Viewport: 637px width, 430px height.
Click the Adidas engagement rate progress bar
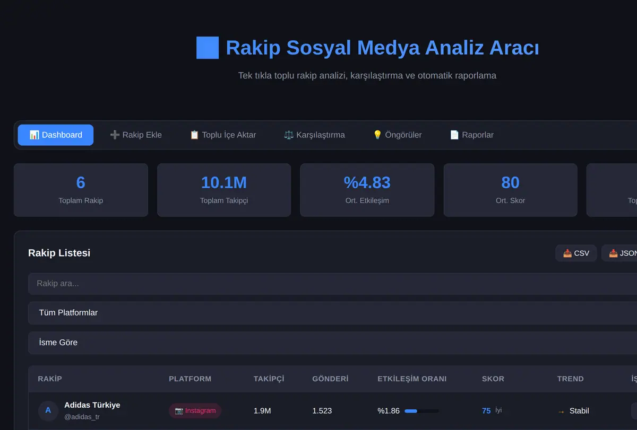pyautogui.click(x=421, y=411)
